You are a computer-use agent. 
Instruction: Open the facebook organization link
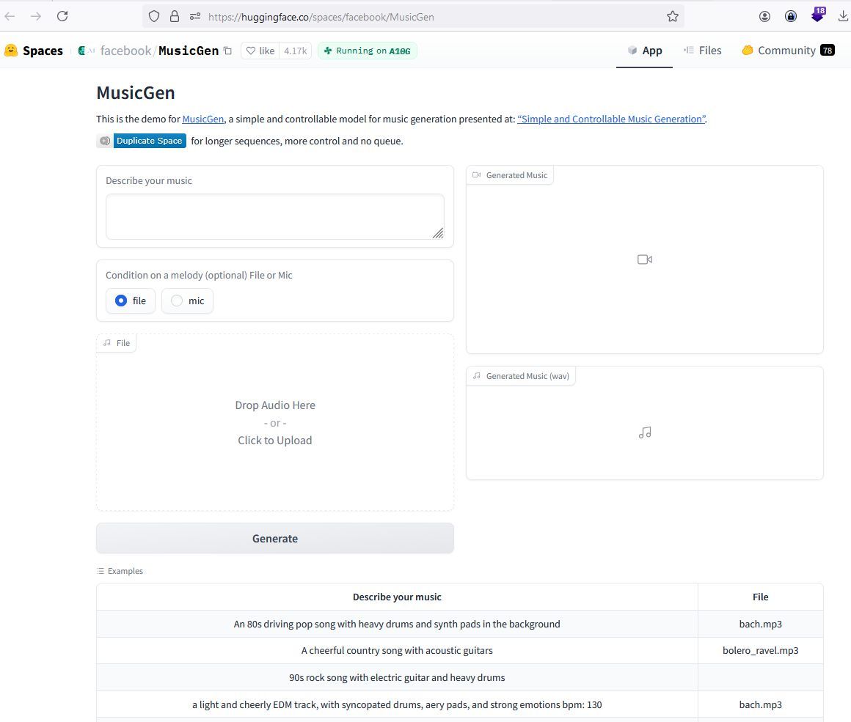[125, 51]
